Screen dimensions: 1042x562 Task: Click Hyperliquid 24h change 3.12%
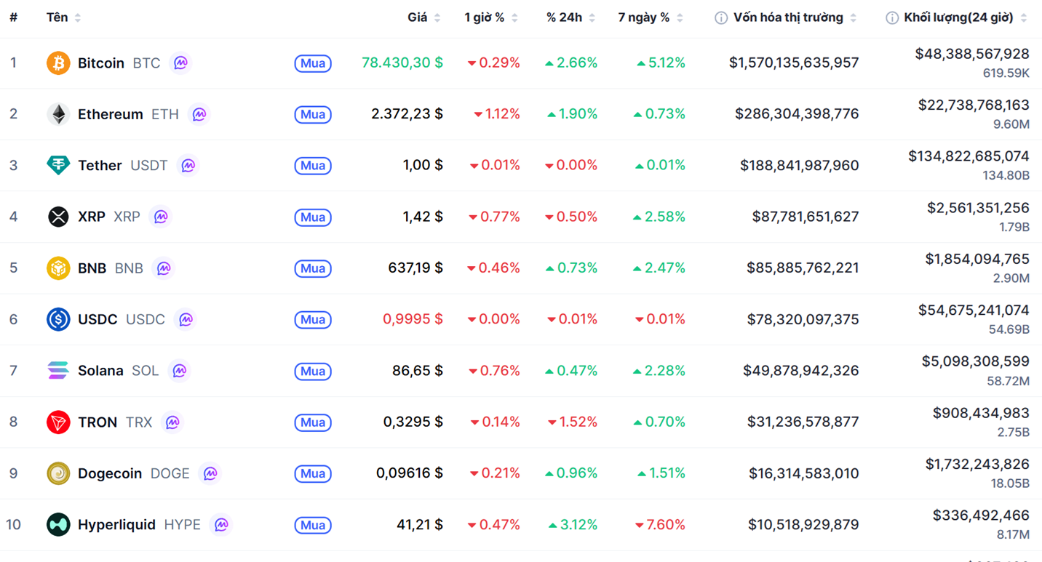tap(573, 524)
